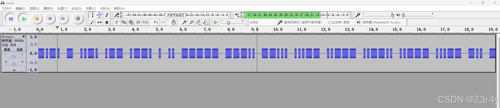Start playback with the large Play button
The height and width of the screenshot is (108, 500).
click(24, 19)
